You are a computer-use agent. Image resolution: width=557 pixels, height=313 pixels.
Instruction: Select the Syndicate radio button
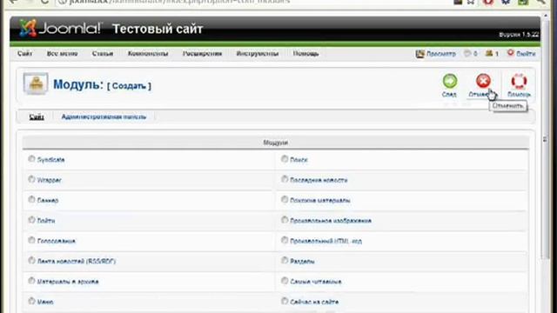tap(31, 159)
